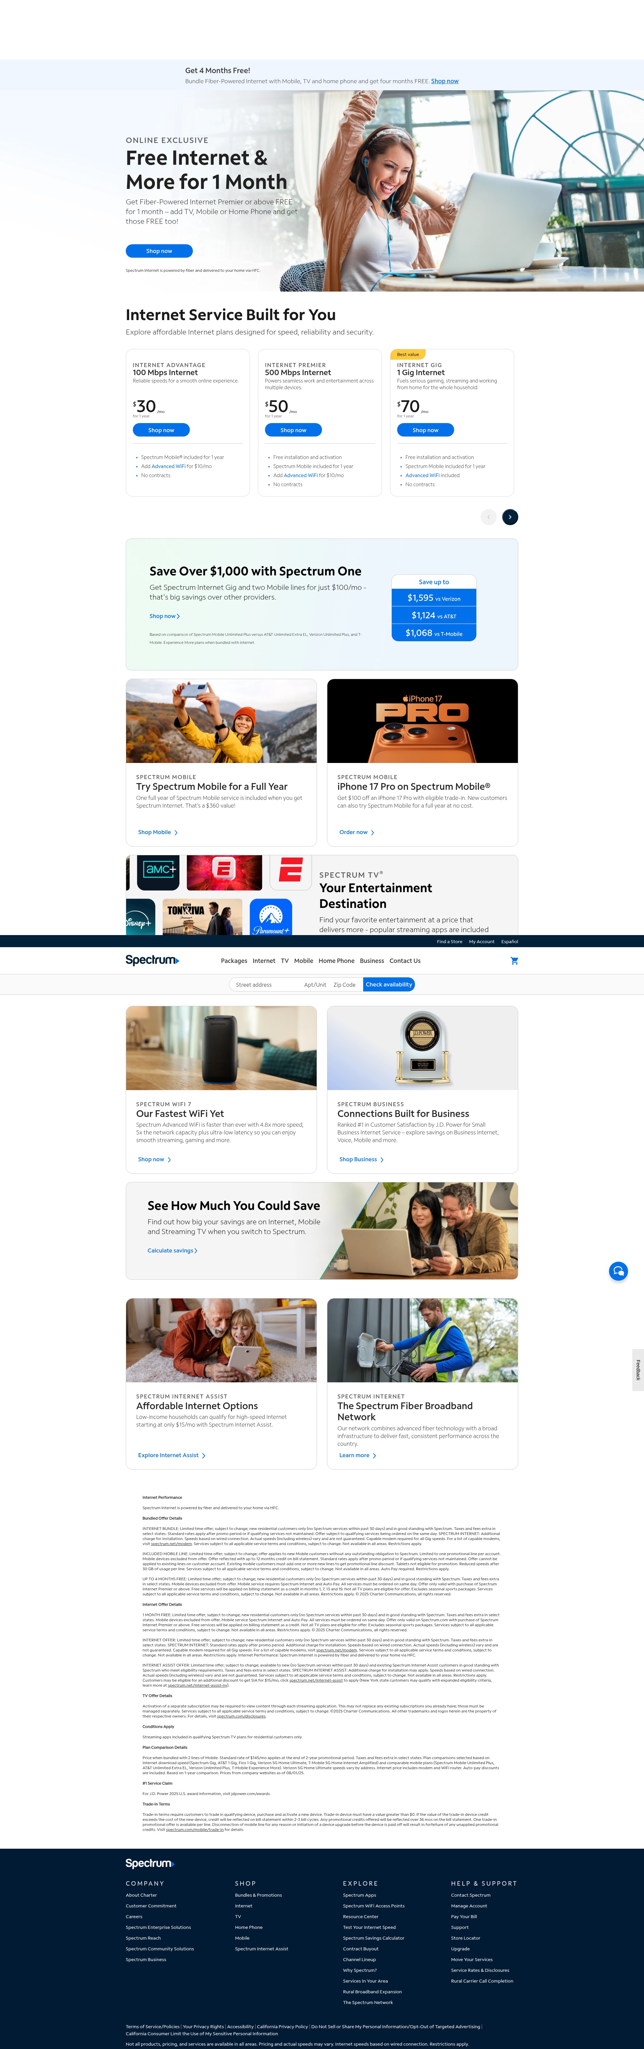The image size is (644, 2049).
Task: Open Bundles & Promotions footer link
Action: pyautogui.click(x=258, y=1895)
